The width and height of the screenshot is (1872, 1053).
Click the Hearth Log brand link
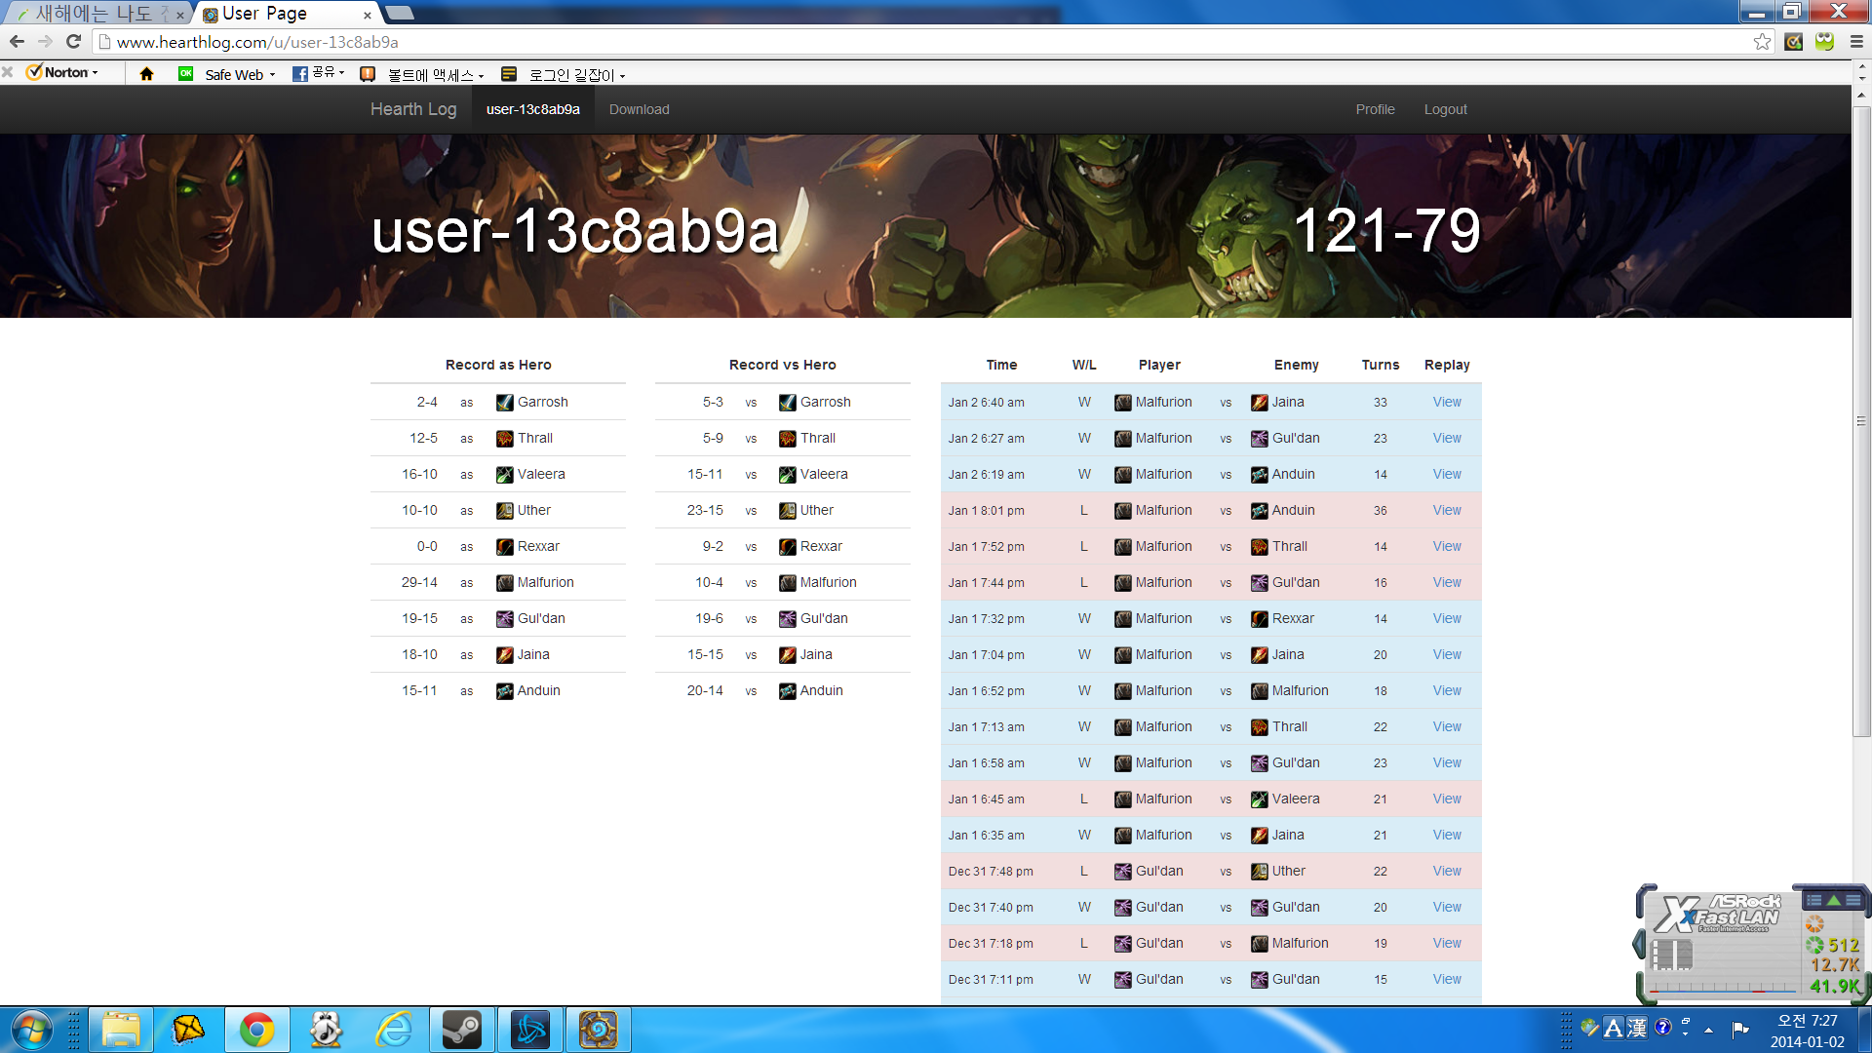tap(412, 109)
